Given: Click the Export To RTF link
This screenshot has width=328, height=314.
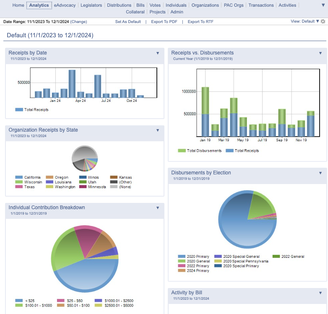Looking at the screenshot, I should pyautogui.click(x=200, y=22).
